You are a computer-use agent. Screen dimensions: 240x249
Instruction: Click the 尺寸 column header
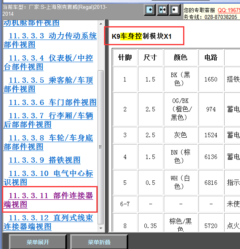click(150, 57)
